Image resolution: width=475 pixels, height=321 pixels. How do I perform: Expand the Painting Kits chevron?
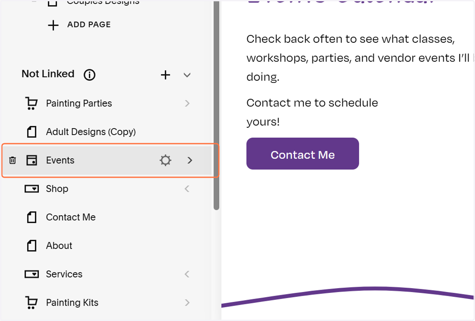[187, 303]
